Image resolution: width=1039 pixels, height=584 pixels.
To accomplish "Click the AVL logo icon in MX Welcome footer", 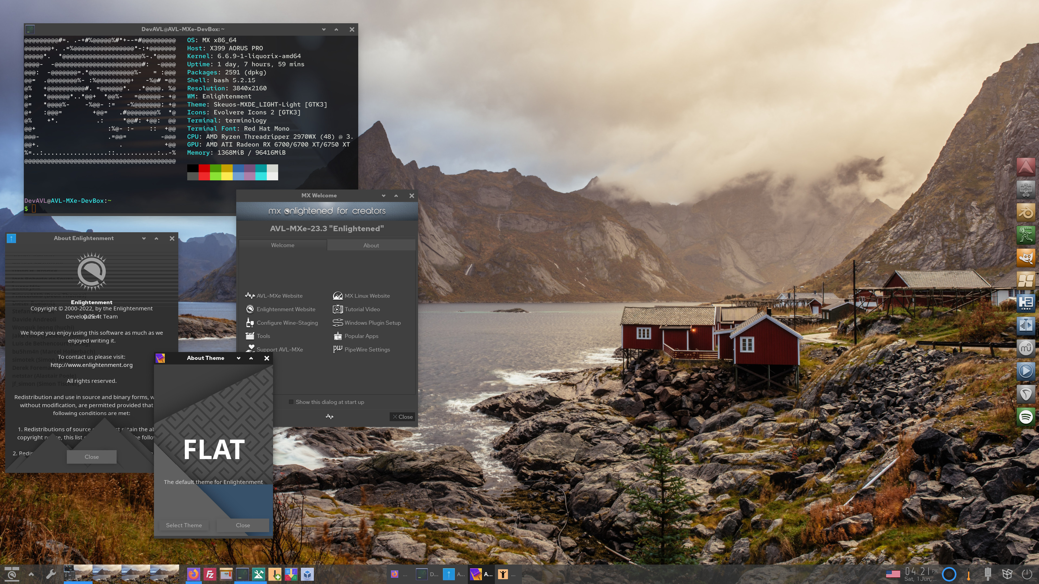I will (x=330, y=417).
